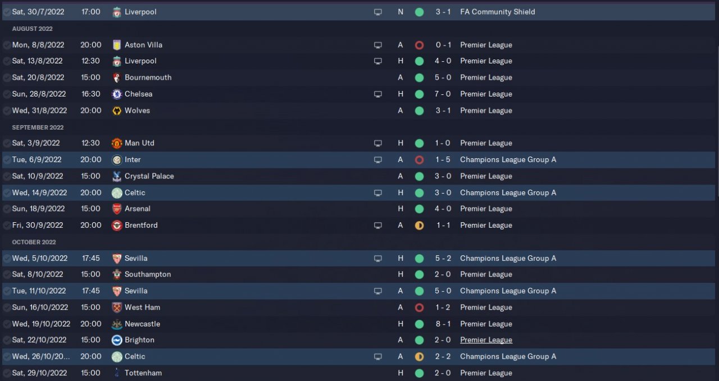This screenshot has width=719, height=381.
Task: Toggle the checkmark beside Sat 13/8/2022 fixture
Action: pos(6,61)
